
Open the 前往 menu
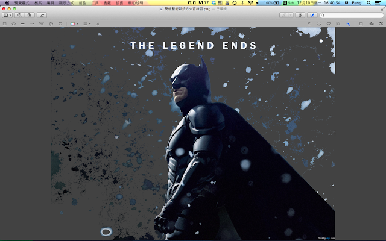pyautogui.click(x=82, y=3)
